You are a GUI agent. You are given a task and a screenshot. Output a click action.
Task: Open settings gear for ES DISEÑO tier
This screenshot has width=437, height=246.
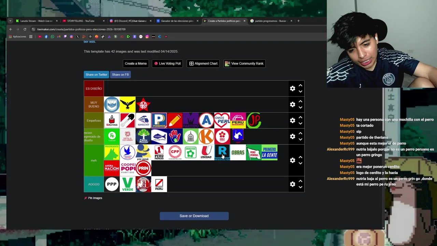(x=293, y=88)
